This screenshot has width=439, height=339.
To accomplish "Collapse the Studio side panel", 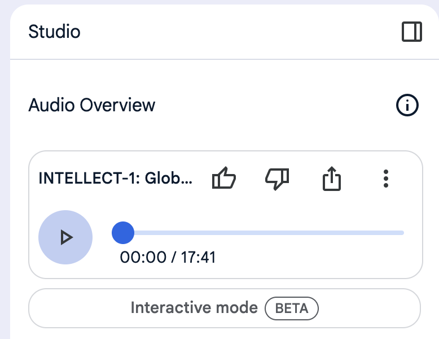I will coord(411,32).
